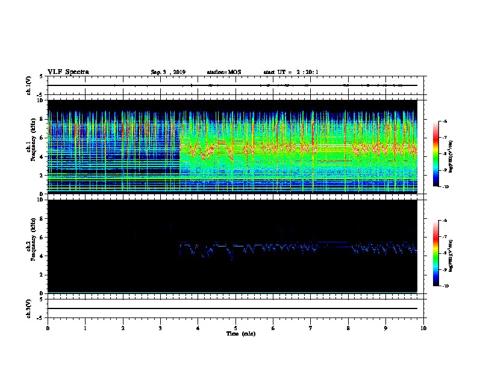The height and width of the screenshot is (368, 477).
Task: Click the -6 label on ch.1 color bar
Action: point(445,121)
